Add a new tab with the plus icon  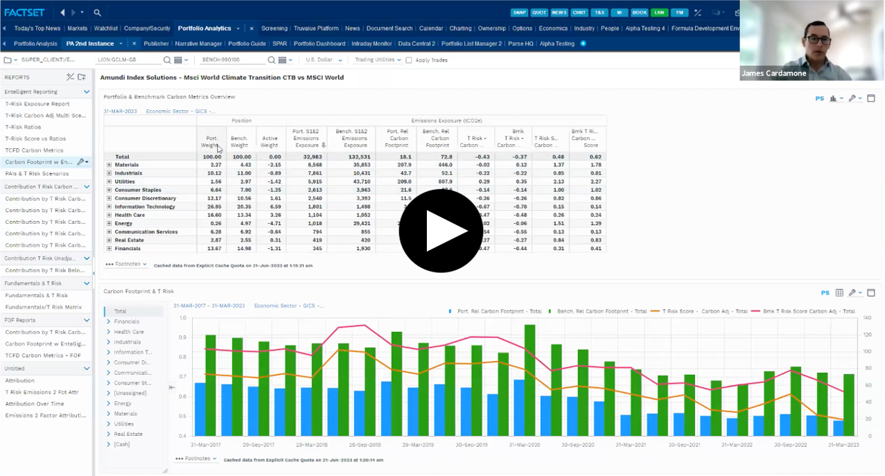click(x=583, y=44)
